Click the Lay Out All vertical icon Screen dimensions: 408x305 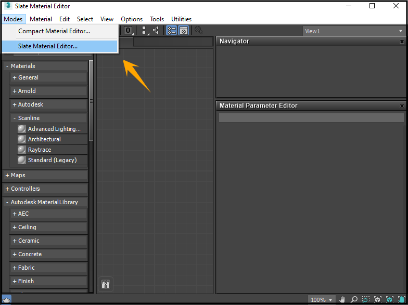tap(145, 30)
